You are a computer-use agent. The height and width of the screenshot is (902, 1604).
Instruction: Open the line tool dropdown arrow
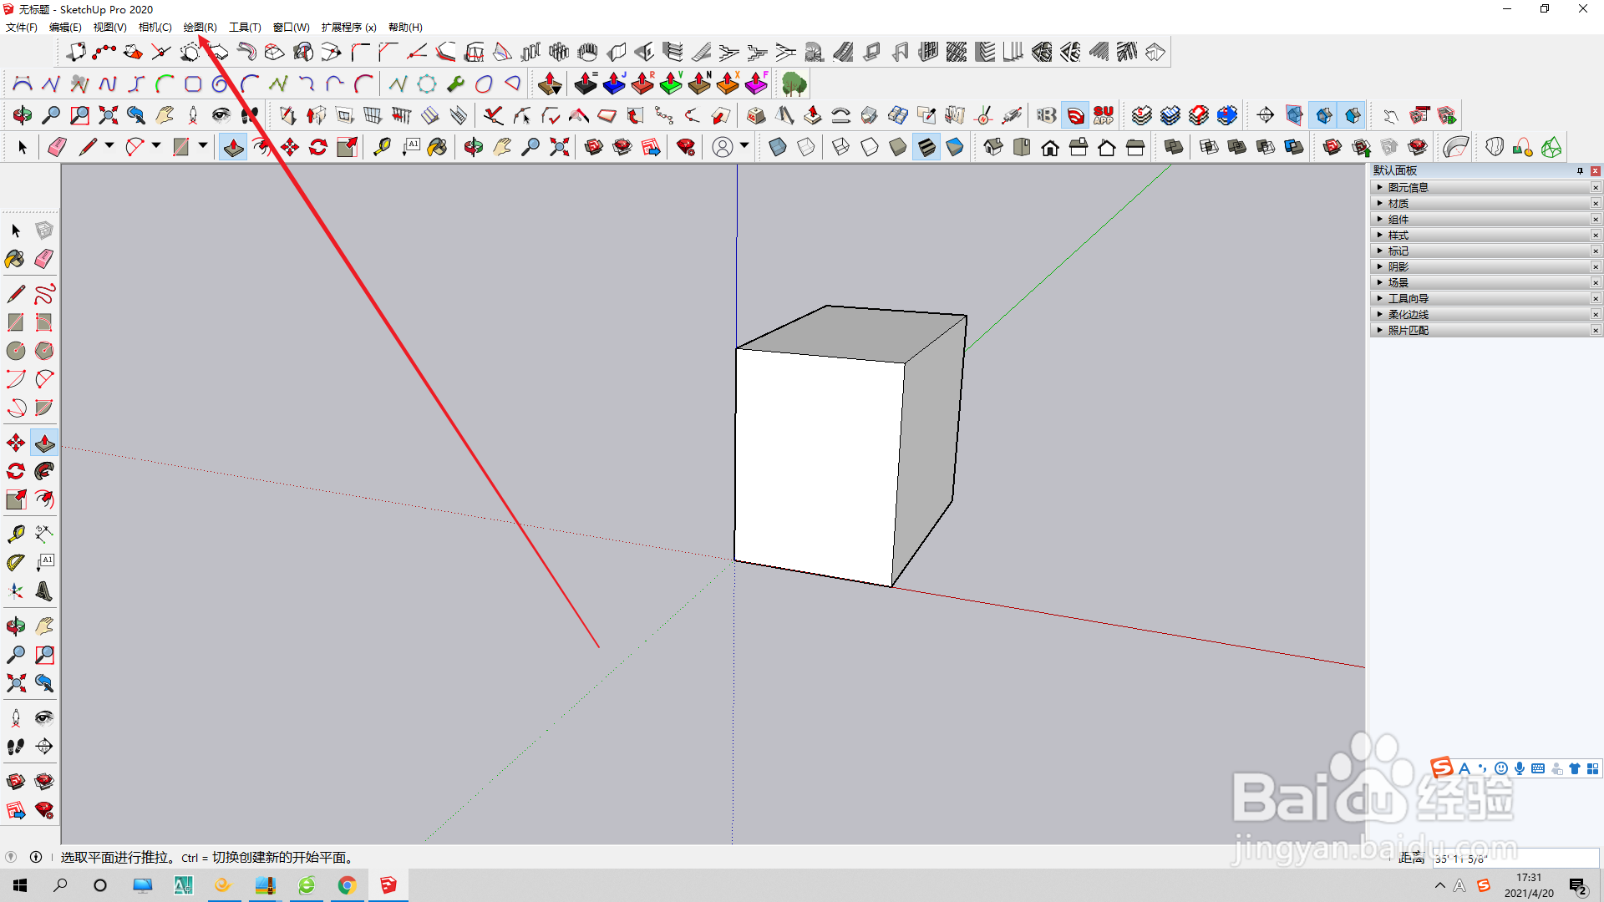tap(109, 146)
